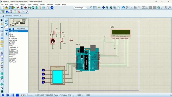
Task: Click the binoculars search icon
Action: pyautogui.click(x=7, y=12)
